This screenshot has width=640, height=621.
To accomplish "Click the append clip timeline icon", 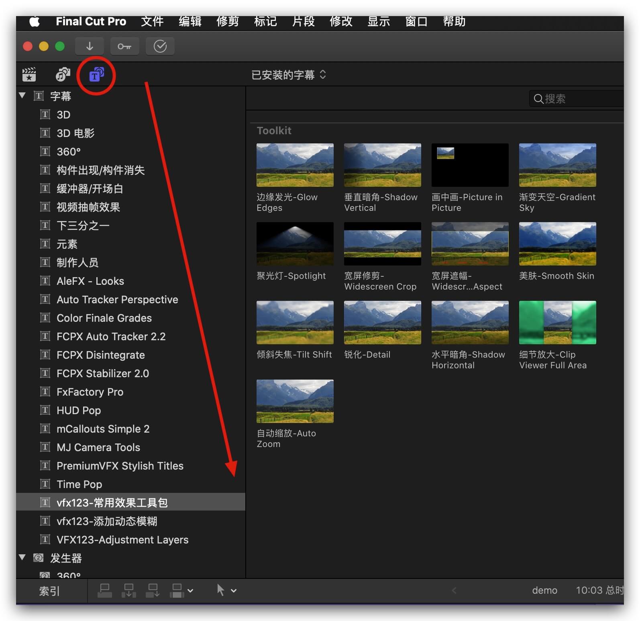I will (153, 590).
